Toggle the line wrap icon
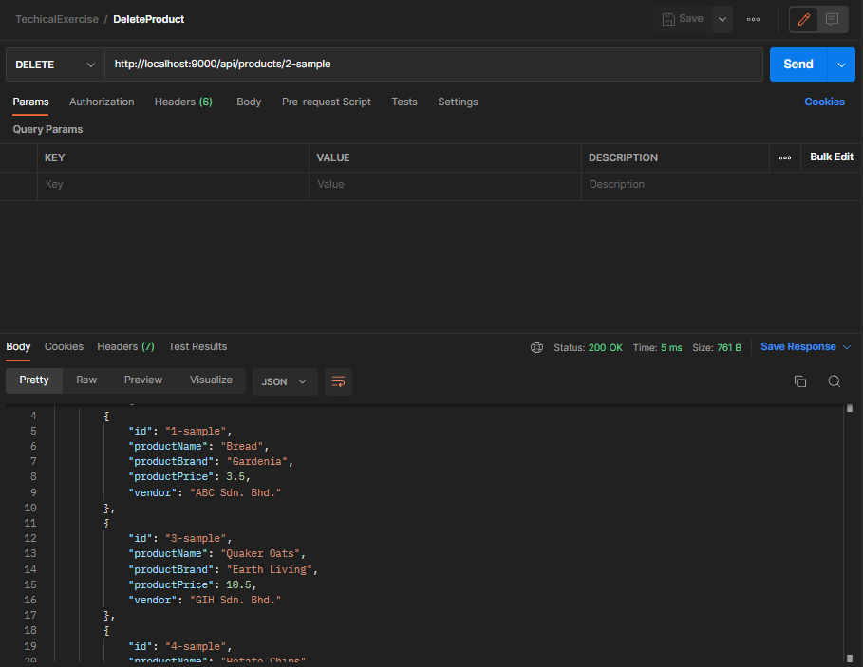The image size is (863, 667). click(339, 381)
